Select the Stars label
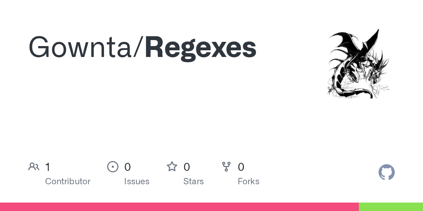The width and height of the screenshot is (423, 211). click(x=194, y=181)
